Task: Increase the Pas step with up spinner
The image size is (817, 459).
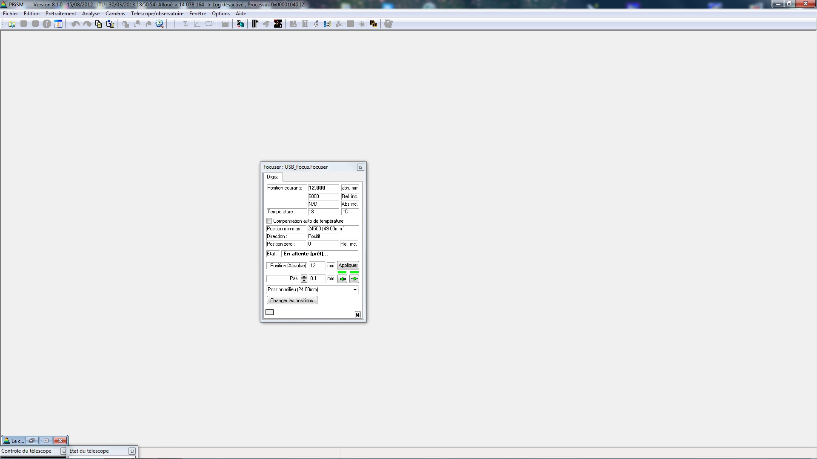Action: (x=304, y=277)
